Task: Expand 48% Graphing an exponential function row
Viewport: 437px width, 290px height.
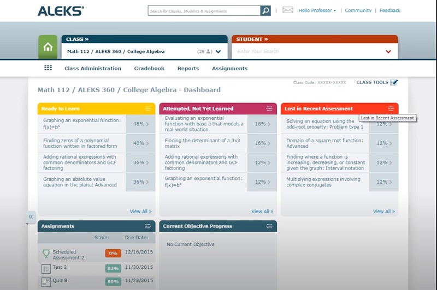Action: (x=140, y=124)
